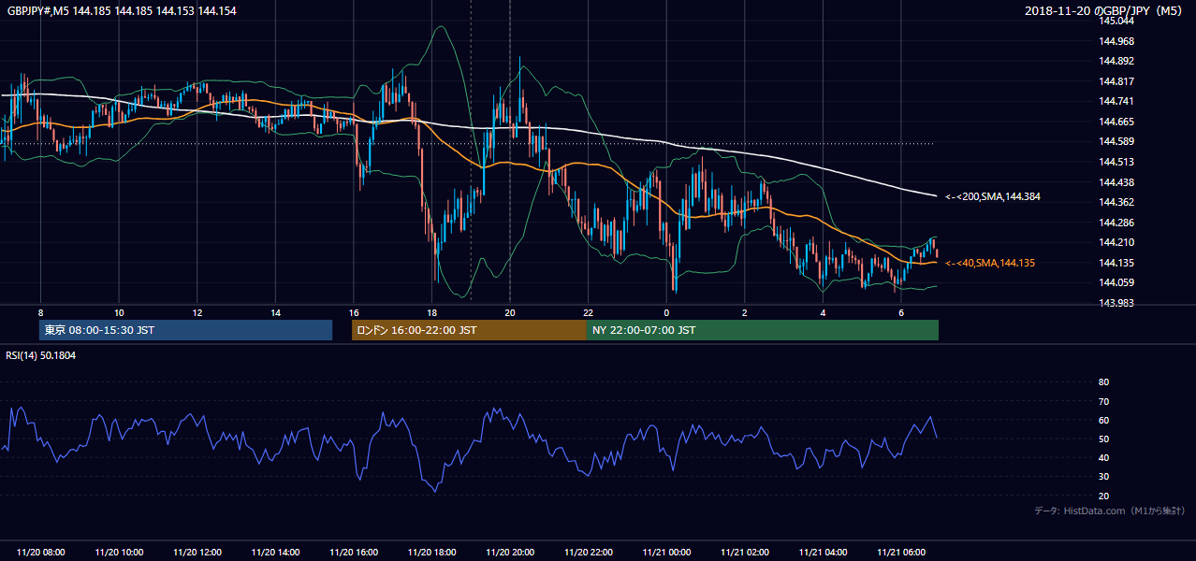This screenshot has height=561, width=1196.
Task: Click price axis value 144.892
Action: coord(1116,61)
